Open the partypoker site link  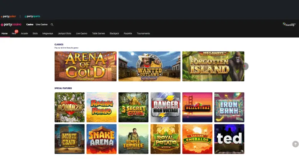[x=9, y=16]
